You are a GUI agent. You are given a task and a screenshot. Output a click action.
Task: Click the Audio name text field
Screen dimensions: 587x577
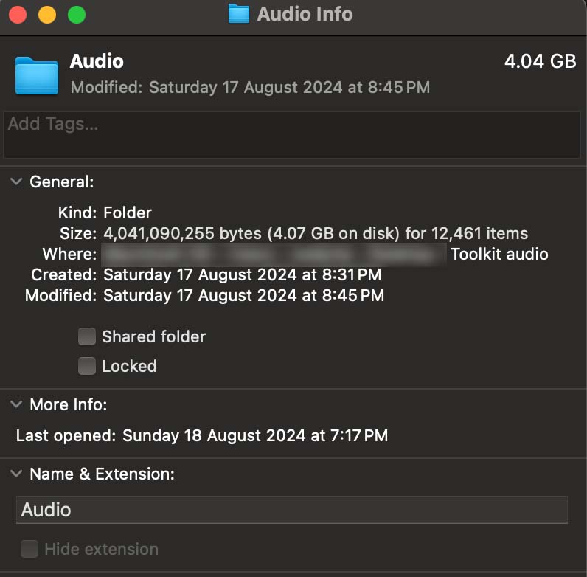point(291,510)
